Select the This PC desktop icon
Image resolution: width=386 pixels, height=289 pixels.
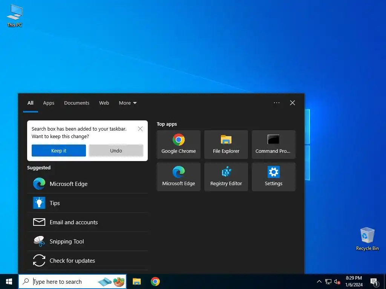[15, 15]
